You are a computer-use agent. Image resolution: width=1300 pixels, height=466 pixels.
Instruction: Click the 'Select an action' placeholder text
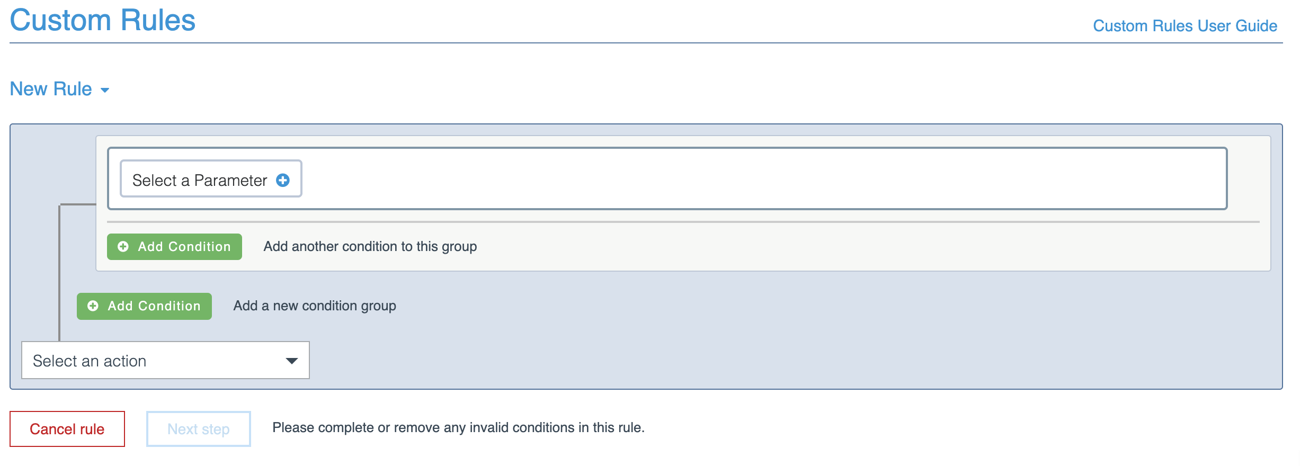[x=90, y=361]
